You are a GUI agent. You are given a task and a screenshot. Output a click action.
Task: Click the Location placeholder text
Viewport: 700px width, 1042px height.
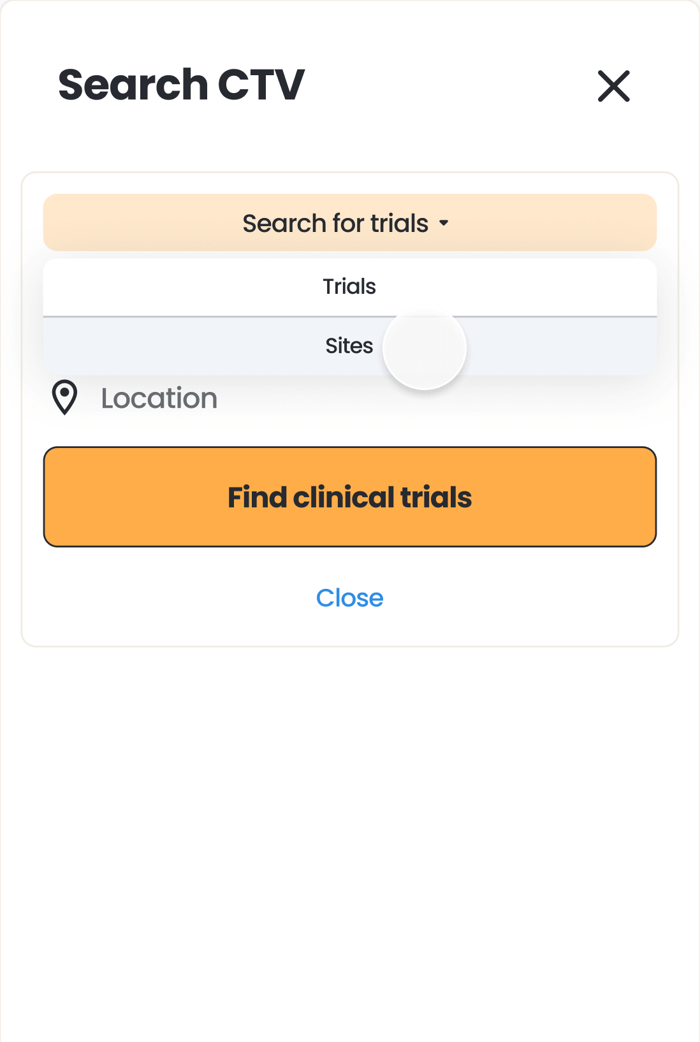click(x=159, y=398)
